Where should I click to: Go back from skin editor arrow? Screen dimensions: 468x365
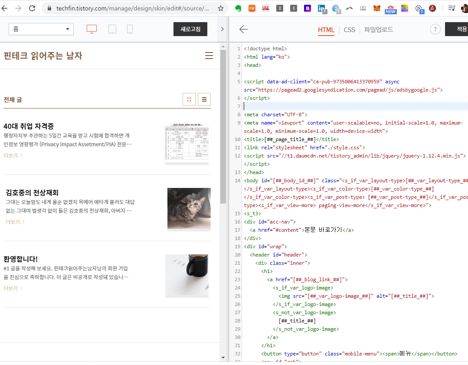[x=244, y=29]
